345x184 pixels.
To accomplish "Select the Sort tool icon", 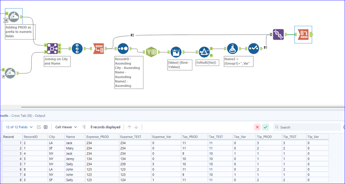I will pyautogui.click(x=123, y=49).
